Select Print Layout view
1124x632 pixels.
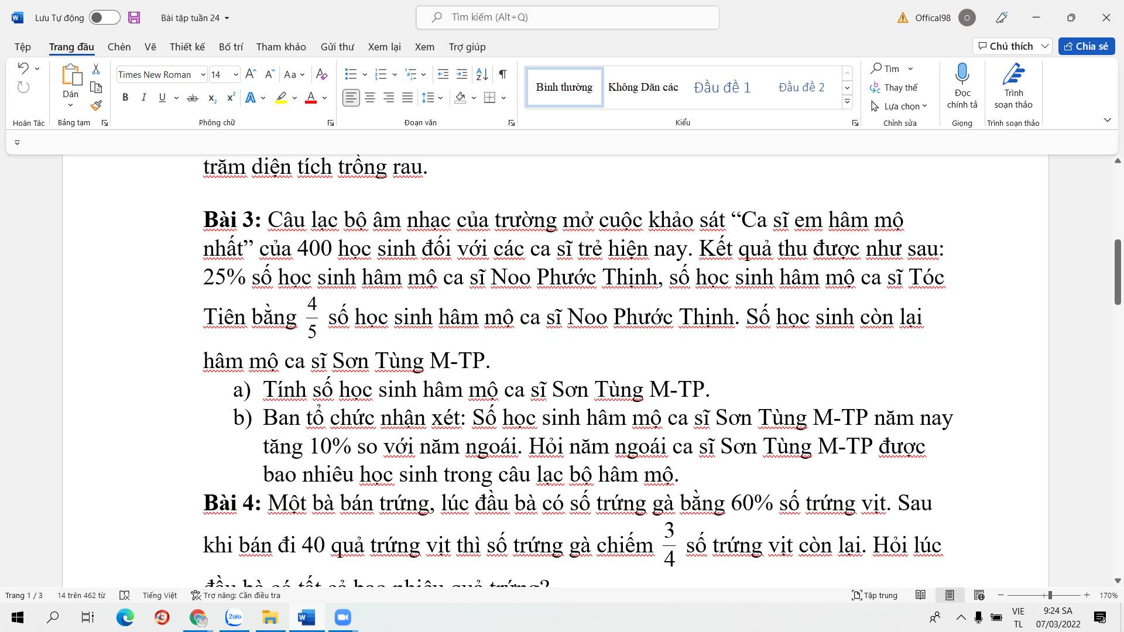point(950,595)
